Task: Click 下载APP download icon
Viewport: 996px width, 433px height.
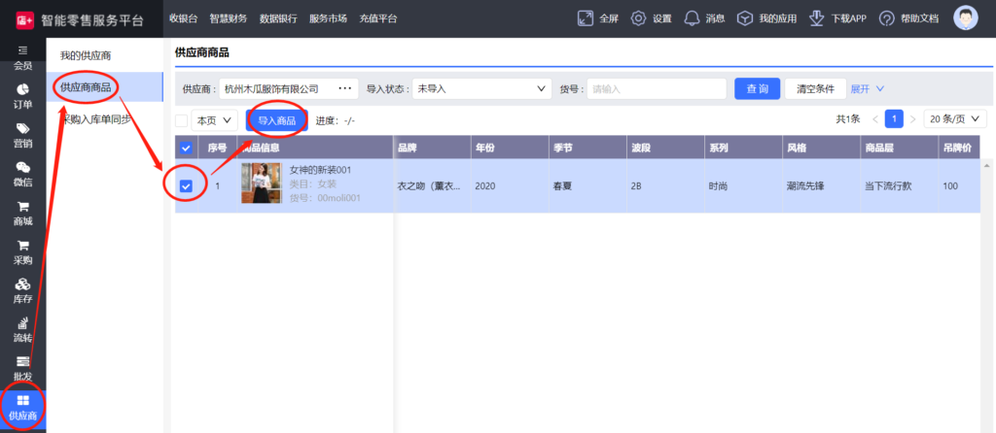Action: click(817, 18)
